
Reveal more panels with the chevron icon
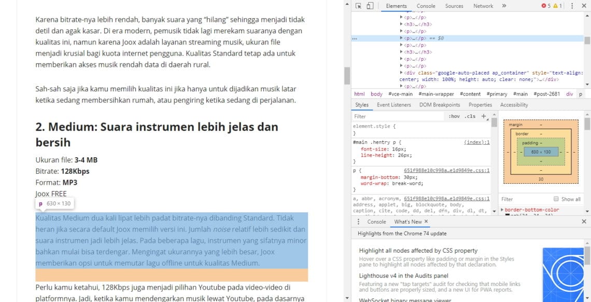click(503, 6)
